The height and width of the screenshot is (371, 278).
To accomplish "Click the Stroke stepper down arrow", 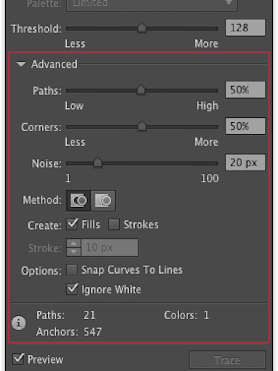I will pos(74,252).
